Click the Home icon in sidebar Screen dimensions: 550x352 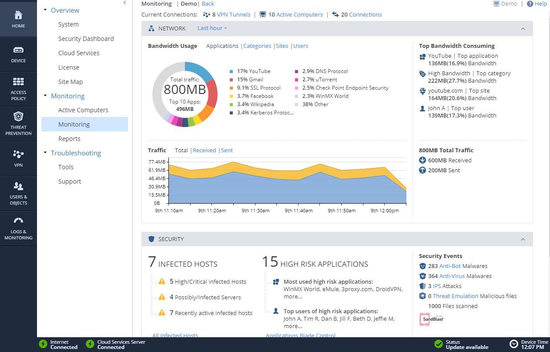(18, 15)
